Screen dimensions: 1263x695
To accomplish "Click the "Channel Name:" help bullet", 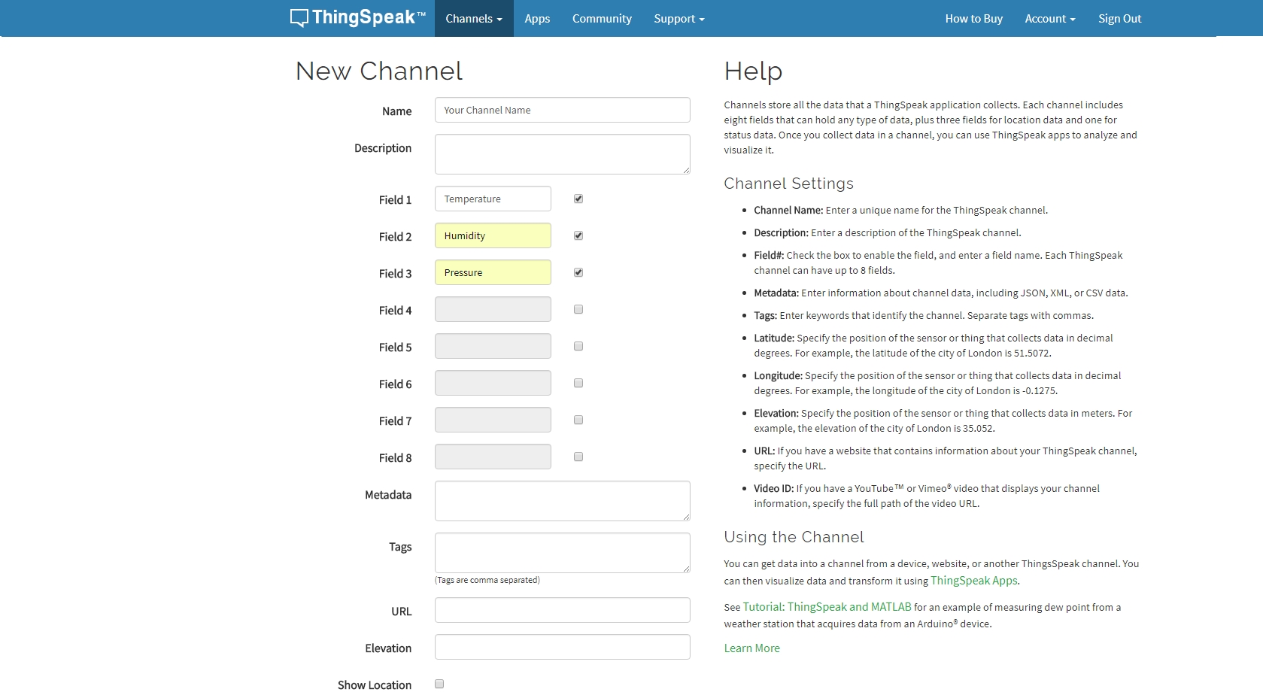I will [x=900, y=211].
